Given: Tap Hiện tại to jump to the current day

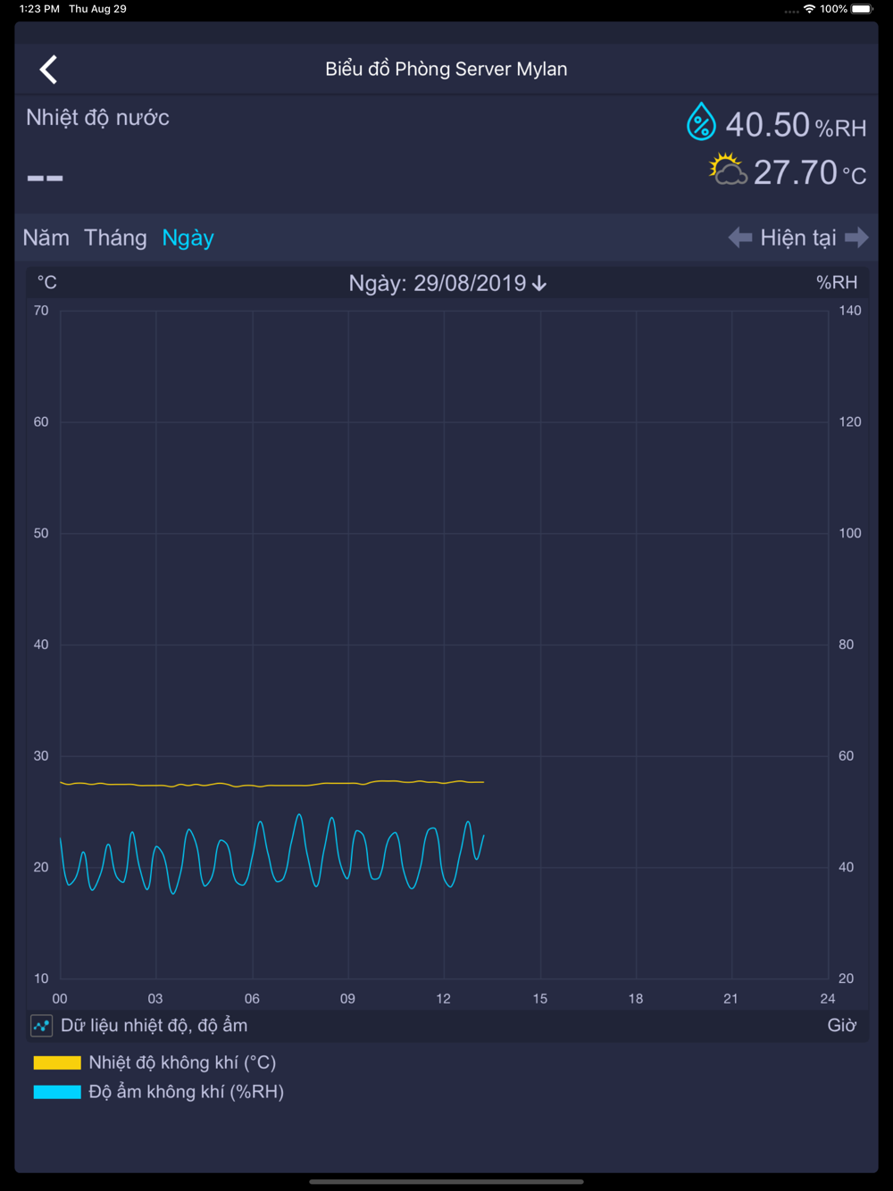Looking at the screenshot, I should pyautogui.click(x=798, y=237).
